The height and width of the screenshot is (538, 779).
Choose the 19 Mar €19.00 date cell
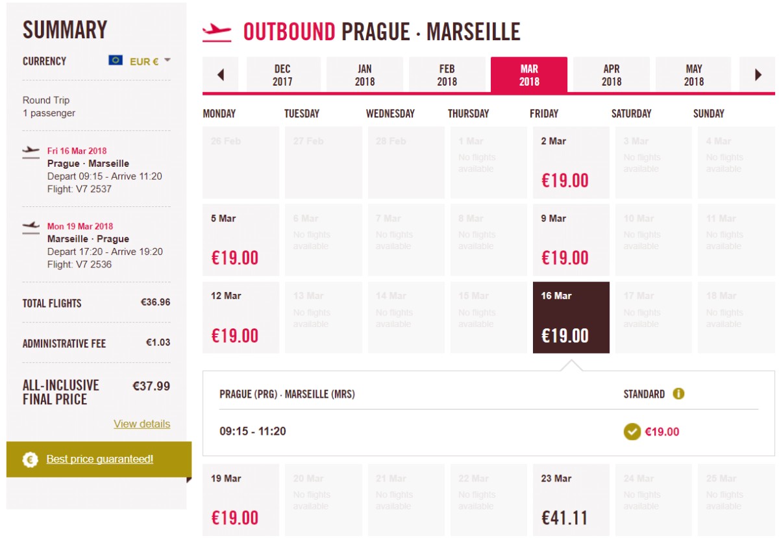tap(241, 500)
